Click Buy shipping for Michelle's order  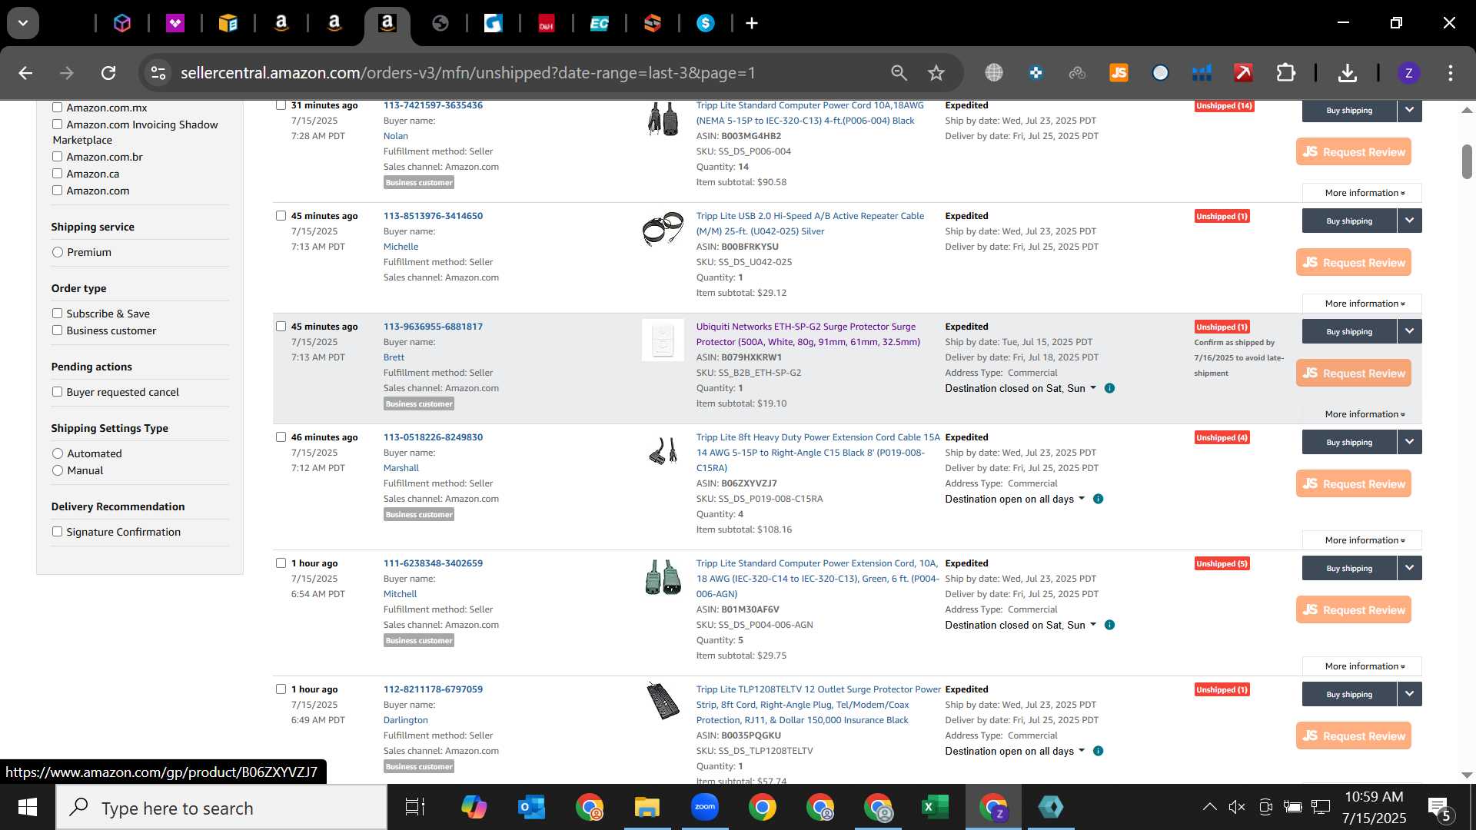pos(1349,221)
